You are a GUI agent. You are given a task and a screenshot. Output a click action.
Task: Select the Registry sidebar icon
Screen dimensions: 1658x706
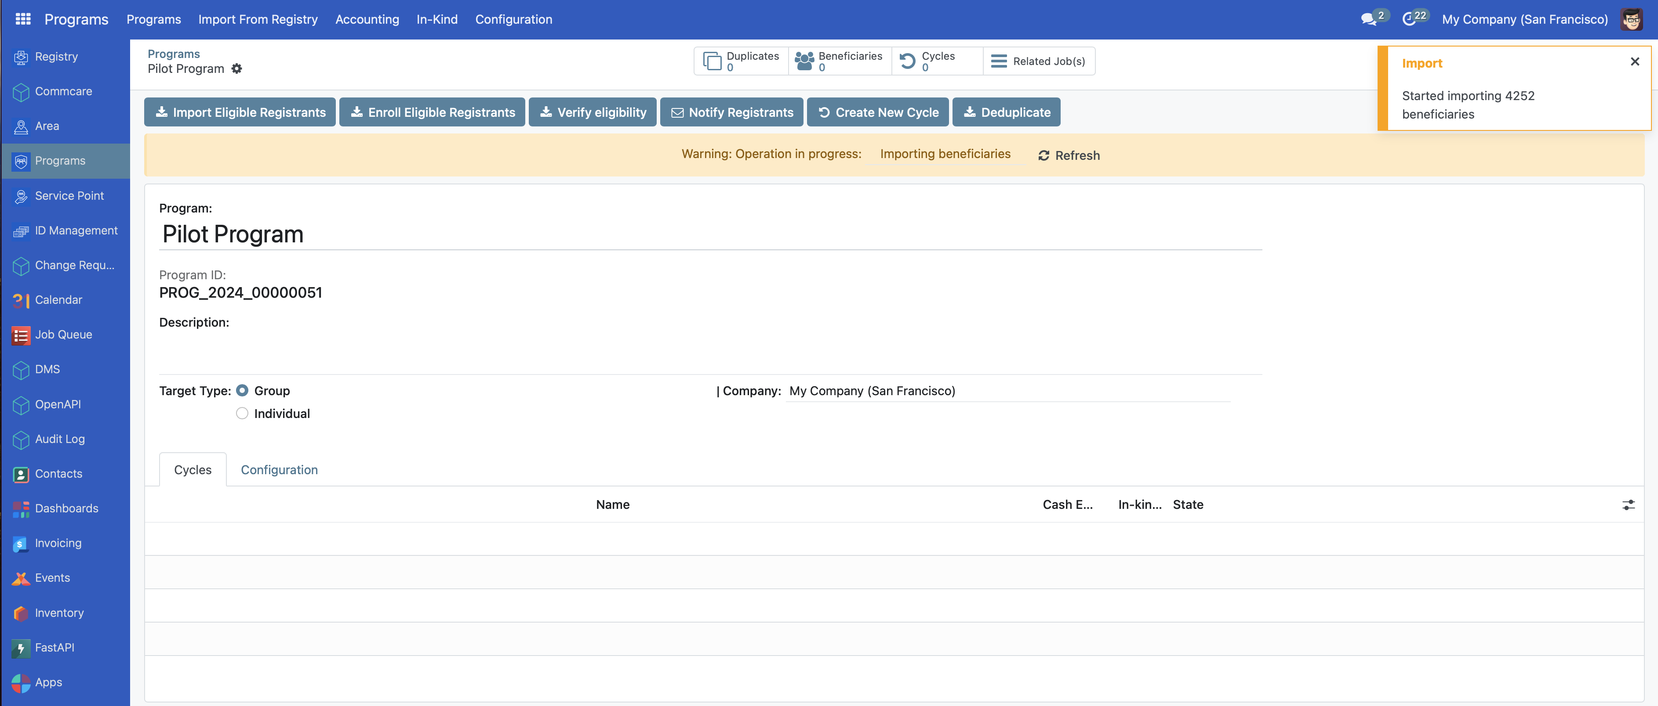[21, 56]
